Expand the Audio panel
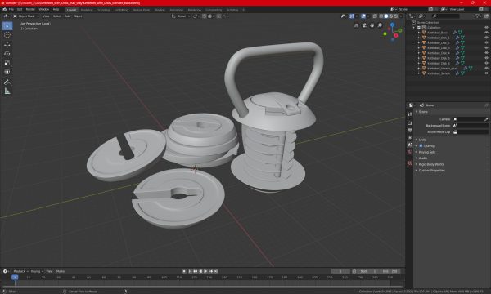Viewport: 491px width, 294px height. tap(423, 158)
